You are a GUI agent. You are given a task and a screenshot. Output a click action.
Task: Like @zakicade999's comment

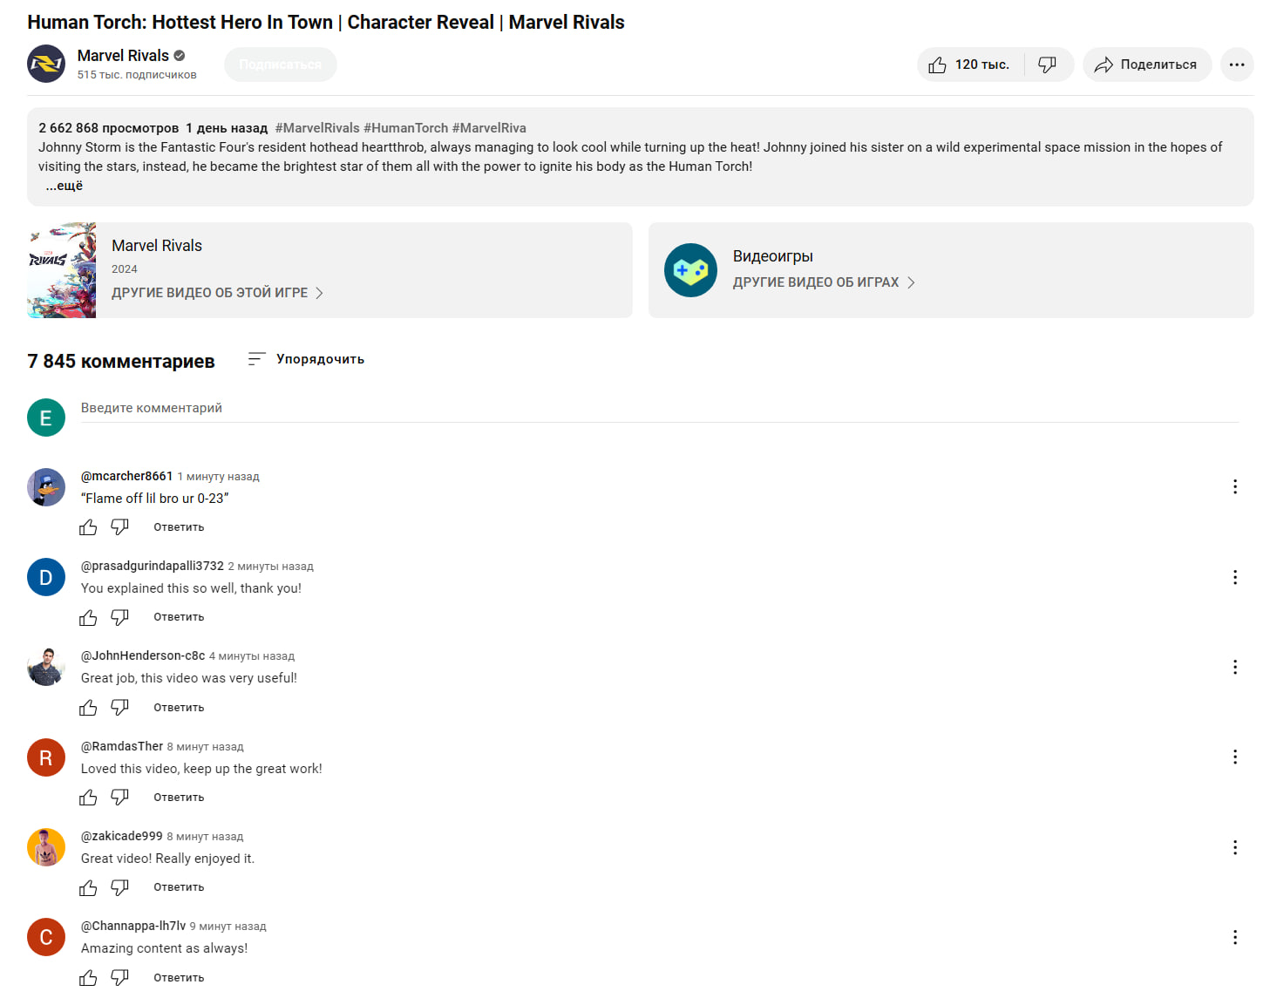click(88, 887)
